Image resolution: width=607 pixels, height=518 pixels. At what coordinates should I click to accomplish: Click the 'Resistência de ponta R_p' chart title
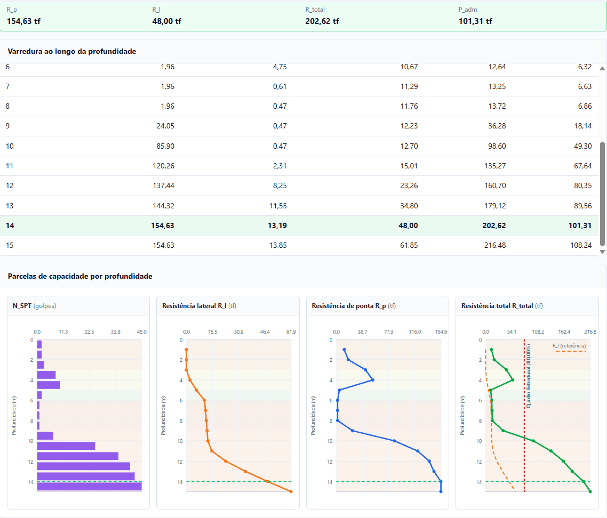[354, 306]
